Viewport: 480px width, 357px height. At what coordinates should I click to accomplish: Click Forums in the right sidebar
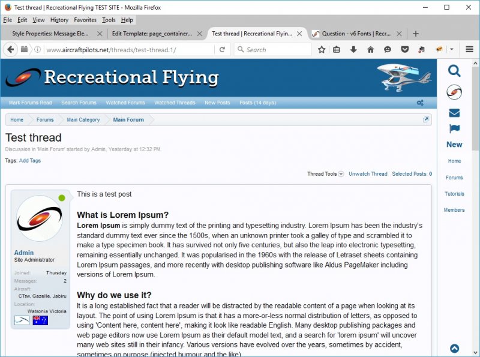pos(454,178)
